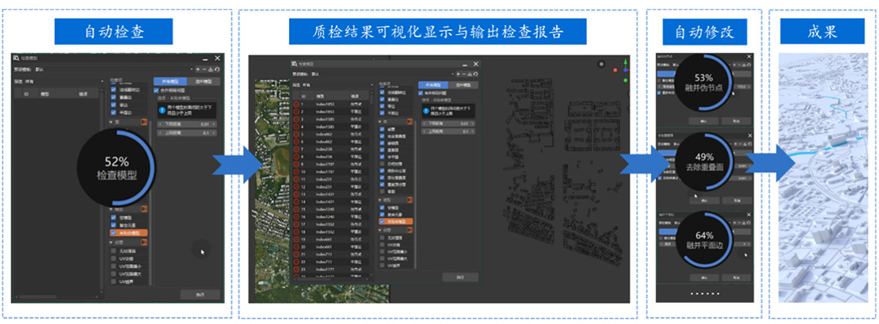879x324 pixels.
Task: Click the 执行 button in middle dialog
Action: 460,277
